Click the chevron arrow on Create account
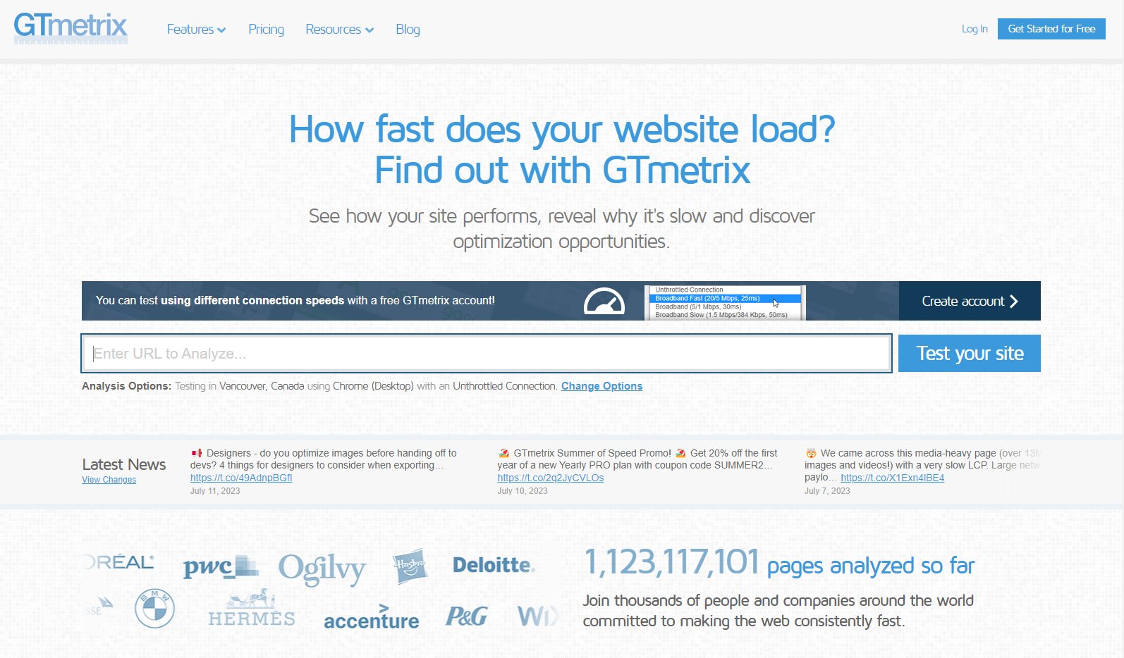Screen dimensions: 1124x658 1014,301
